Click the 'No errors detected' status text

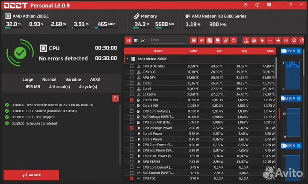click(x=63, y=58)
